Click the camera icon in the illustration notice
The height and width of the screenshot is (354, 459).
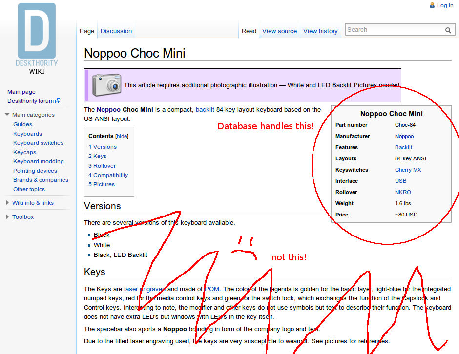coord(106,84)
